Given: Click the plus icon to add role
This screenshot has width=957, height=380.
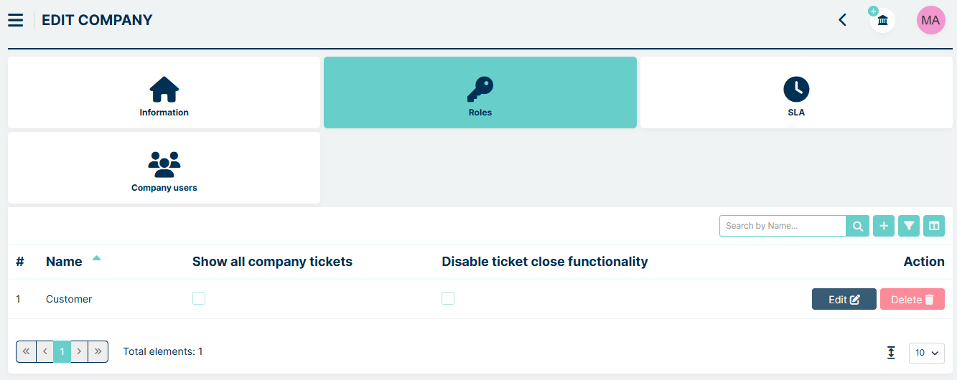Looking at the screenshot, I should pos(884,226).
